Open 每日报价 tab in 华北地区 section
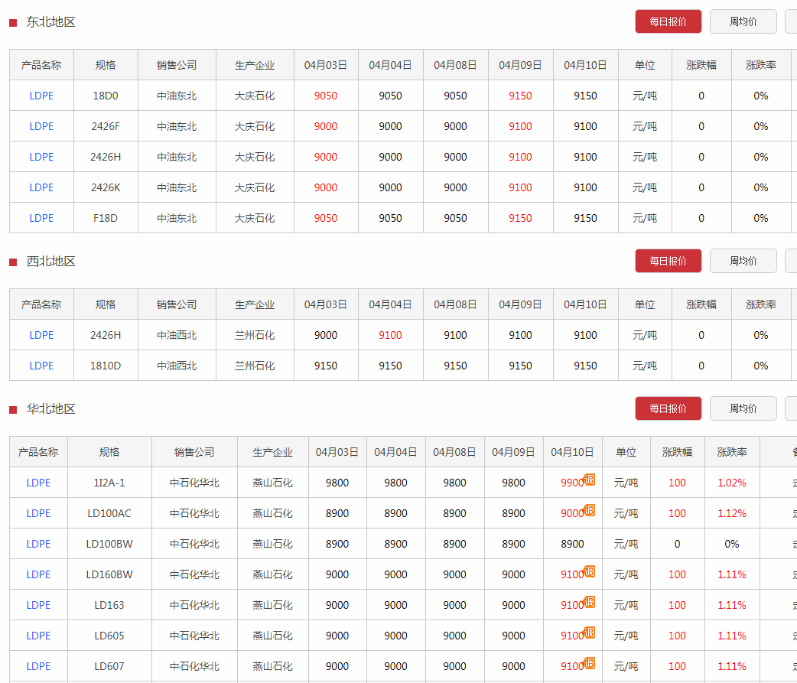Image resolution: width=797 pixels, height=683 pixels. click(x=668, y=408)
